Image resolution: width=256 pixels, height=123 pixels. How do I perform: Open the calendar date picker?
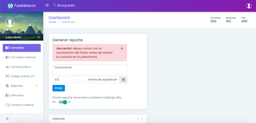pyautogui.click(x=123, y=80)
